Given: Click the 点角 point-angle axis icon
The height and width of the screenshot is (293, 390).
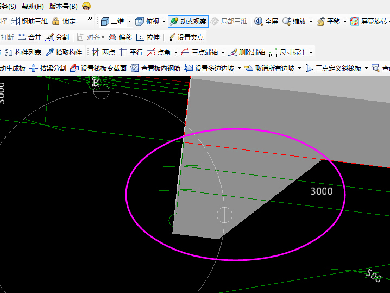Looking at the screenshot, I should pyautogui.click(x=151, y=52).
